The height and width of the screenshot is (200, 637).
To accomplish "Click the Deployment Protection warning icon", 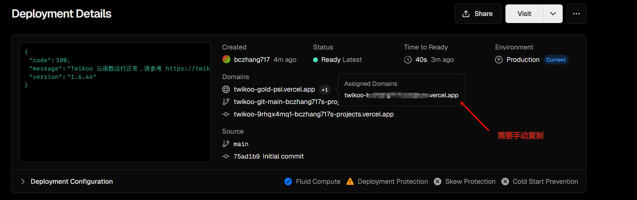I will point(350,181).
